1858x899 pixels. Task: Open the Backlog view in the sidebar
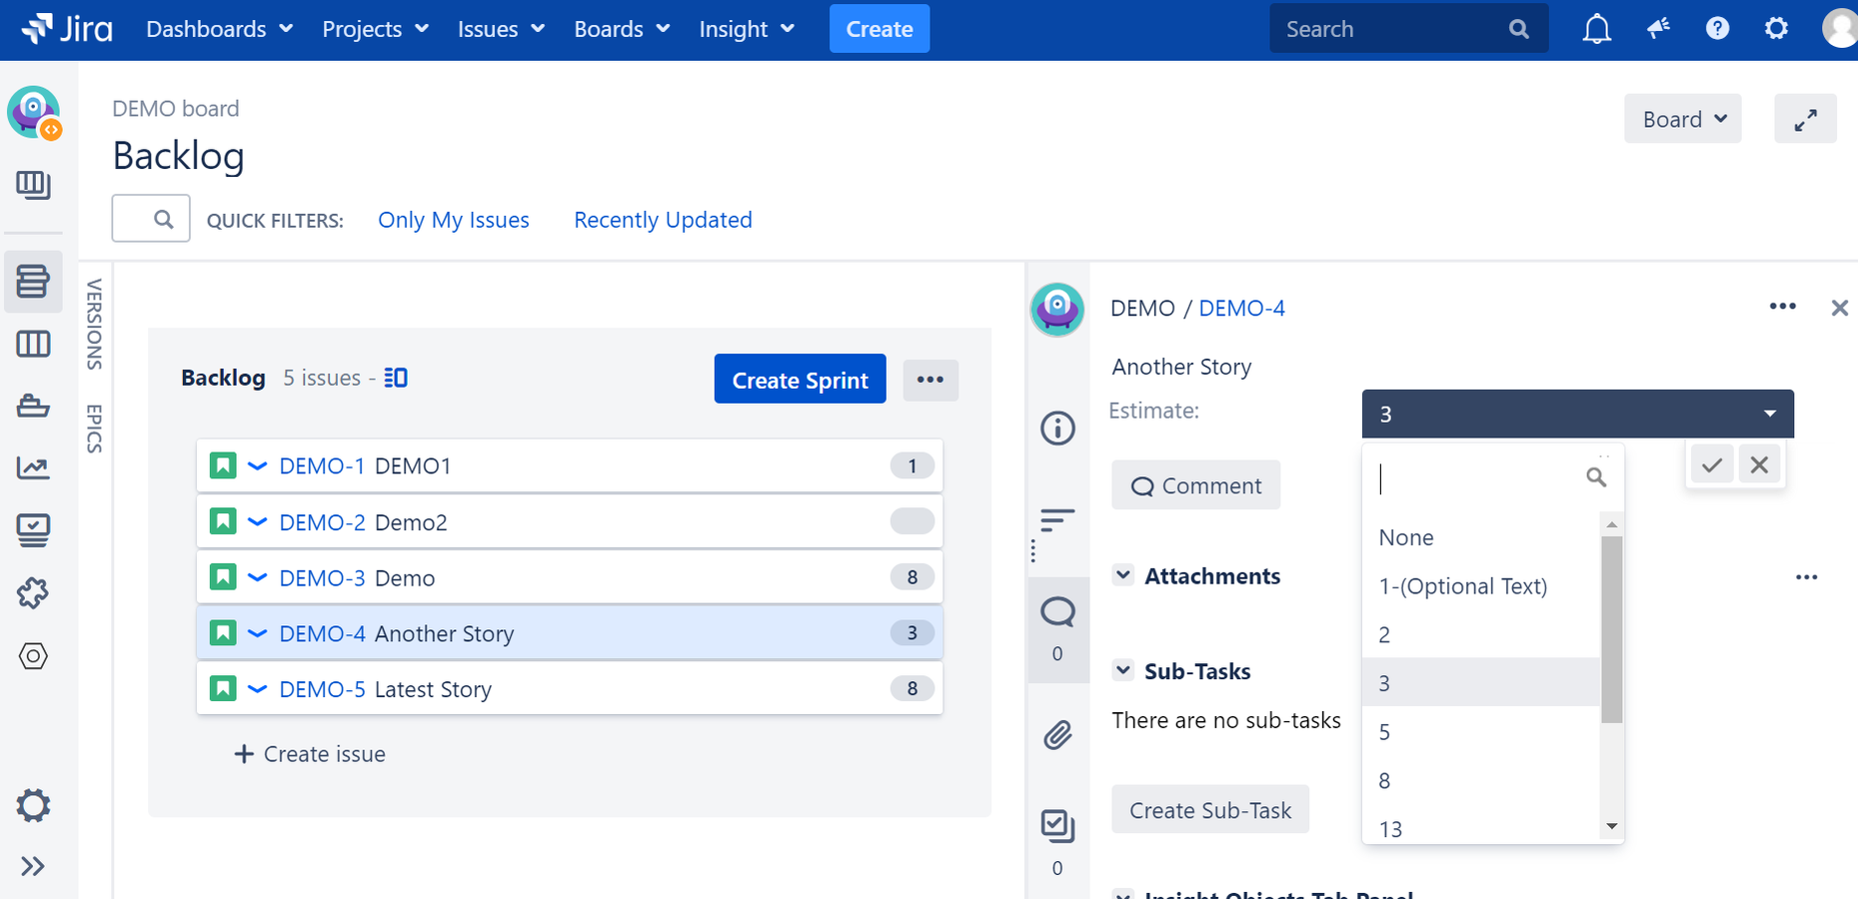coord(33,281)
